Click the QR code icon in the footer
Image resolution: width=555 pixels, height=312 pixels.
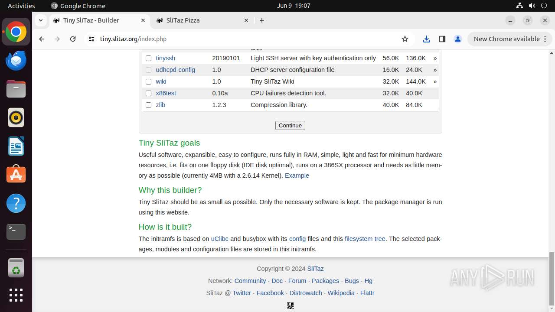[290, 306]
